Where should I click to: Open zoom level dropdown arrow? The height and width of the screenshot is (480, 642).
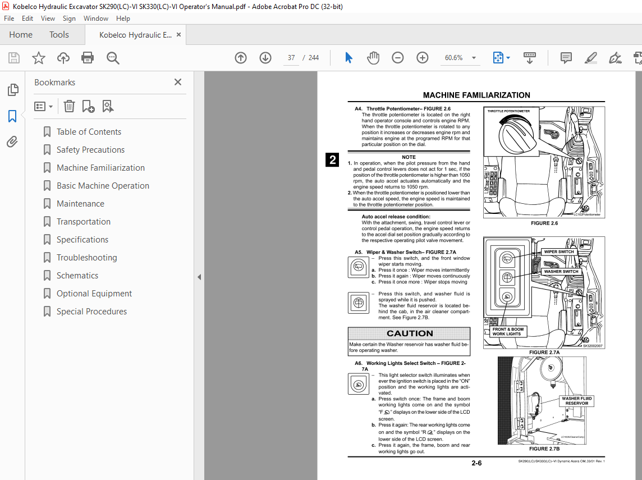(x=474, y=58)
